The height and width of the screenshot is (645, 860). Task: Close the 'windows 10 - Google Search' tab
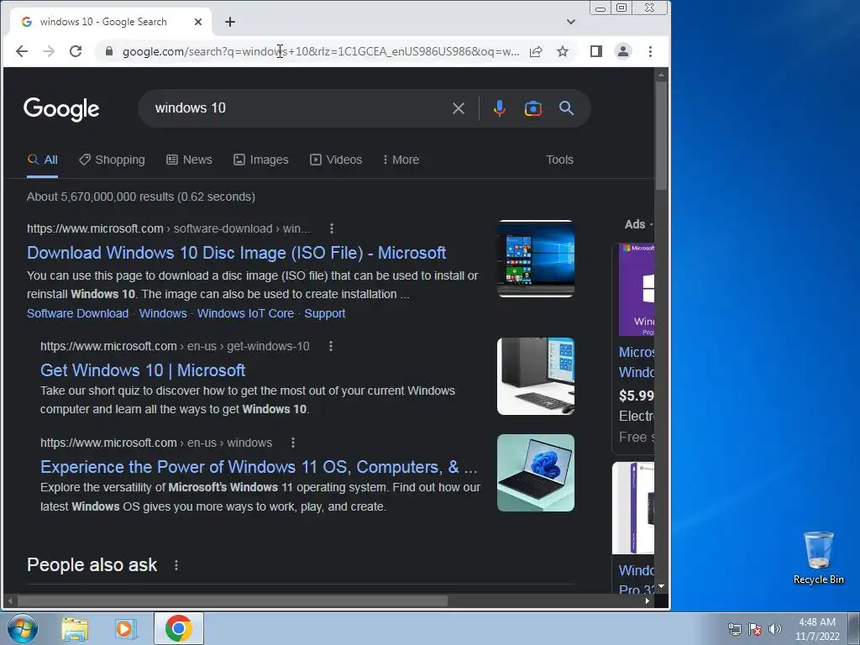pyautogui.click(x=198, y=22)
